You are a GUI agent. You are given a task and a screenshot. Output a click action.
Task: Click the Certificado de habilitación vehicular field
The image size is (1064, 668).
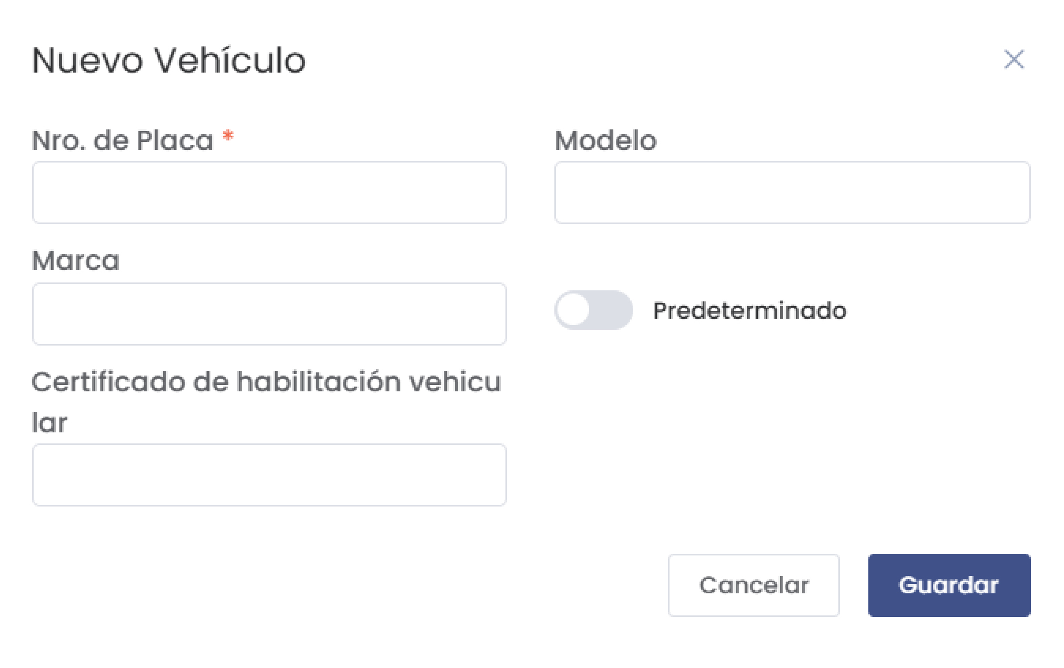(269, 475)
